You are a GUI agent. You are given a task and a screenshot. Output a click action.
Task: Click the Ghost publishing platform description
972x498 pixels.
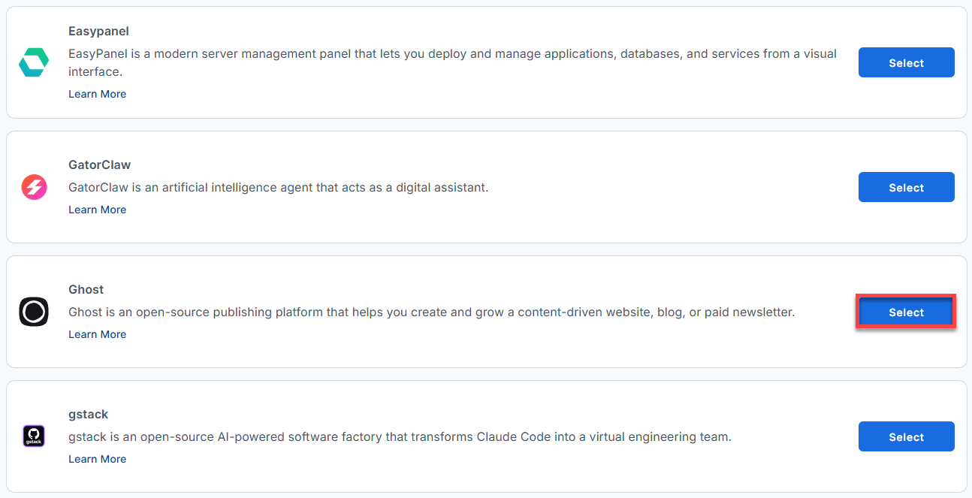[431, 312]
